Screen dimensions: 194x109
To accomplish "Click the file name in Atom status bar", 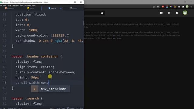I will point(12,108).
